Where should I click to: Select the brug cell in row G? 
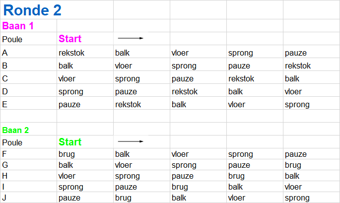[311, 165]
